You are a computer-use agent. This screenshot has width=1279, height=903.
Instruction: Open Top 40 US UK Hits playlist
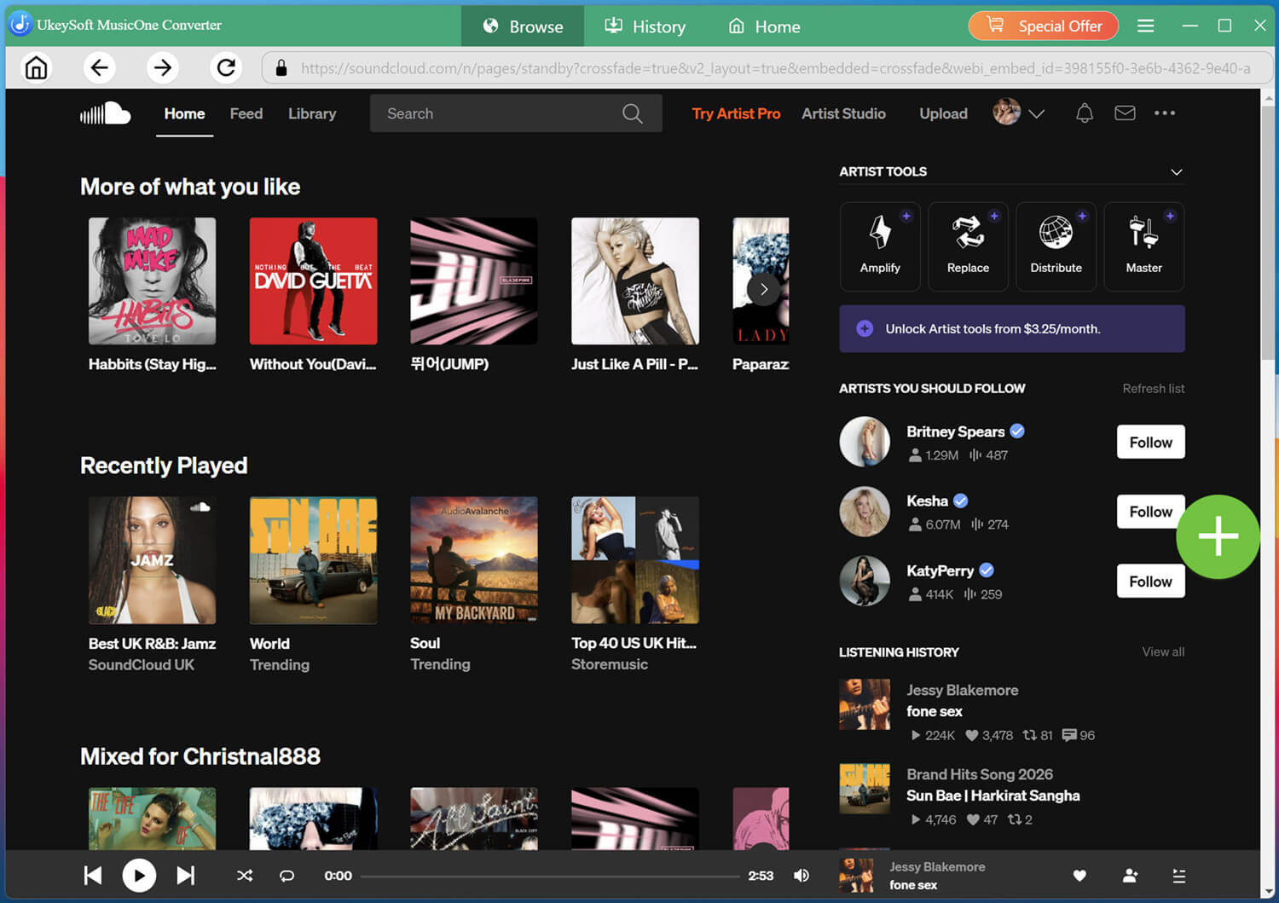click(x=635, y=560)
